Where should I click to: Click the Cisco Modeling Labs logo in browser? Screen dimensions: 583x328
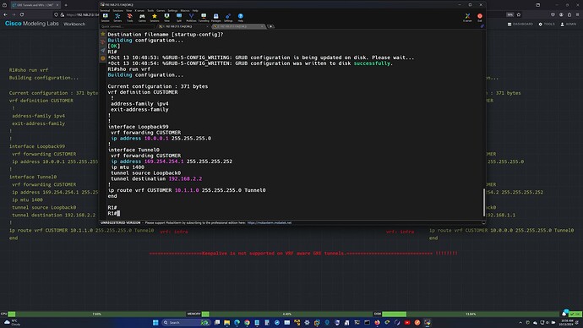(31, 24)
